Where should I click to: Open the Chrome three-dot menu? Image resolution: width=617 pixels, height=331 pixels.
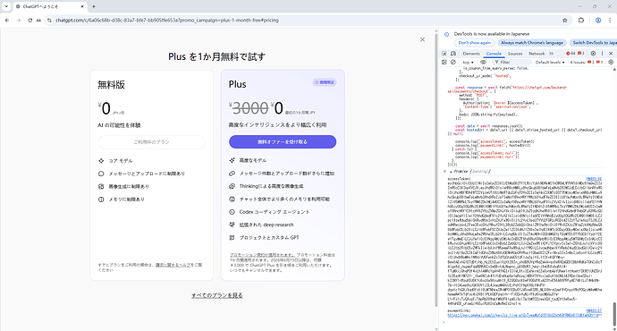tap(610, 20)
